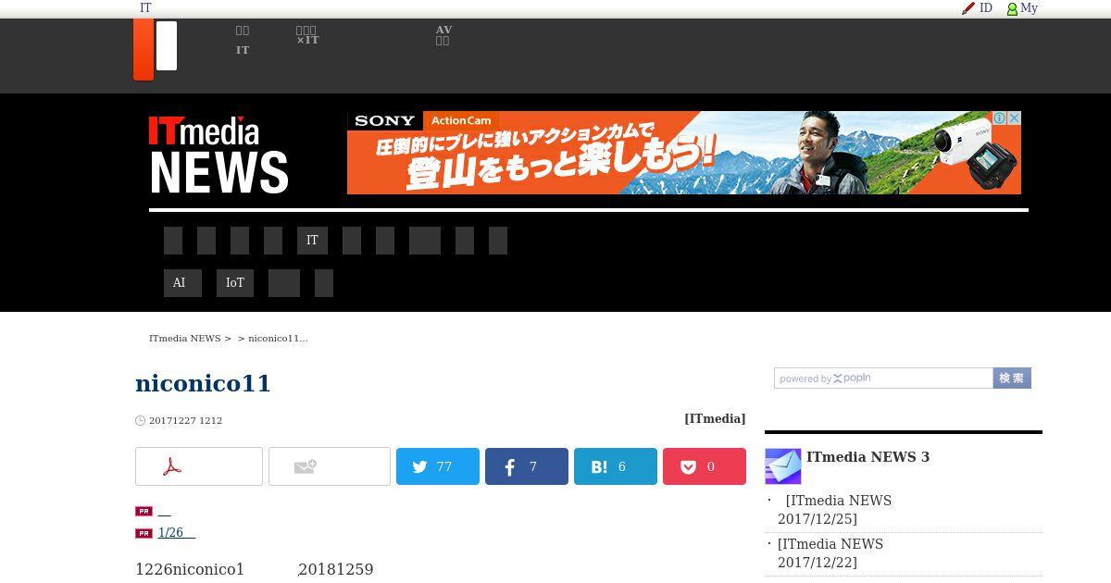
Task: Open the ×IT header menu item
Action: pyautogui.click(x=307, y=35)
